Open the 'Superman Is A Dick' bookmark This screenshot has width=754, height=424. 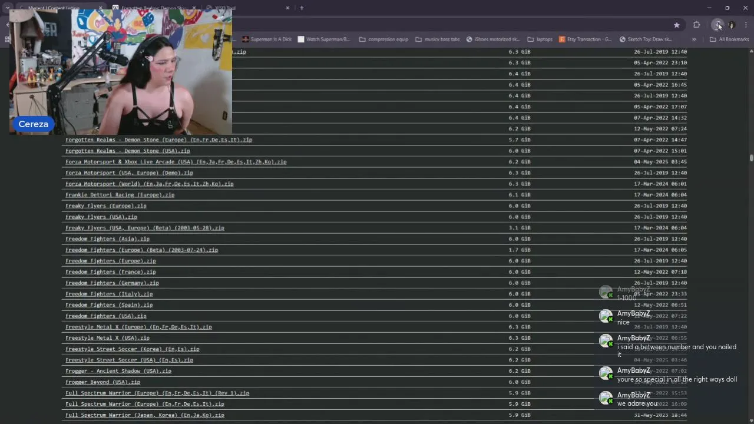click(x=266, y=39)
